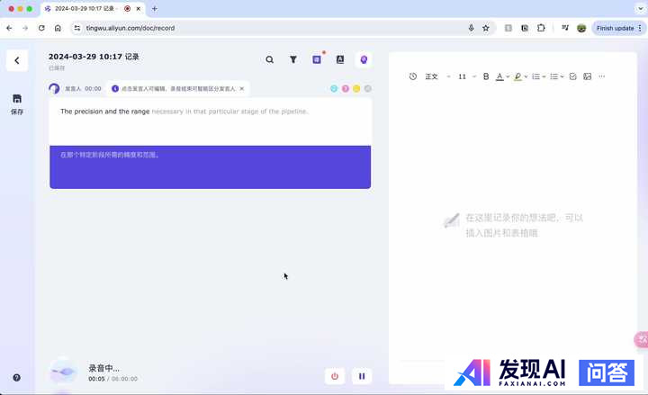
Task: Dismiss the speaker editing tip
Action: click(242, 88)
